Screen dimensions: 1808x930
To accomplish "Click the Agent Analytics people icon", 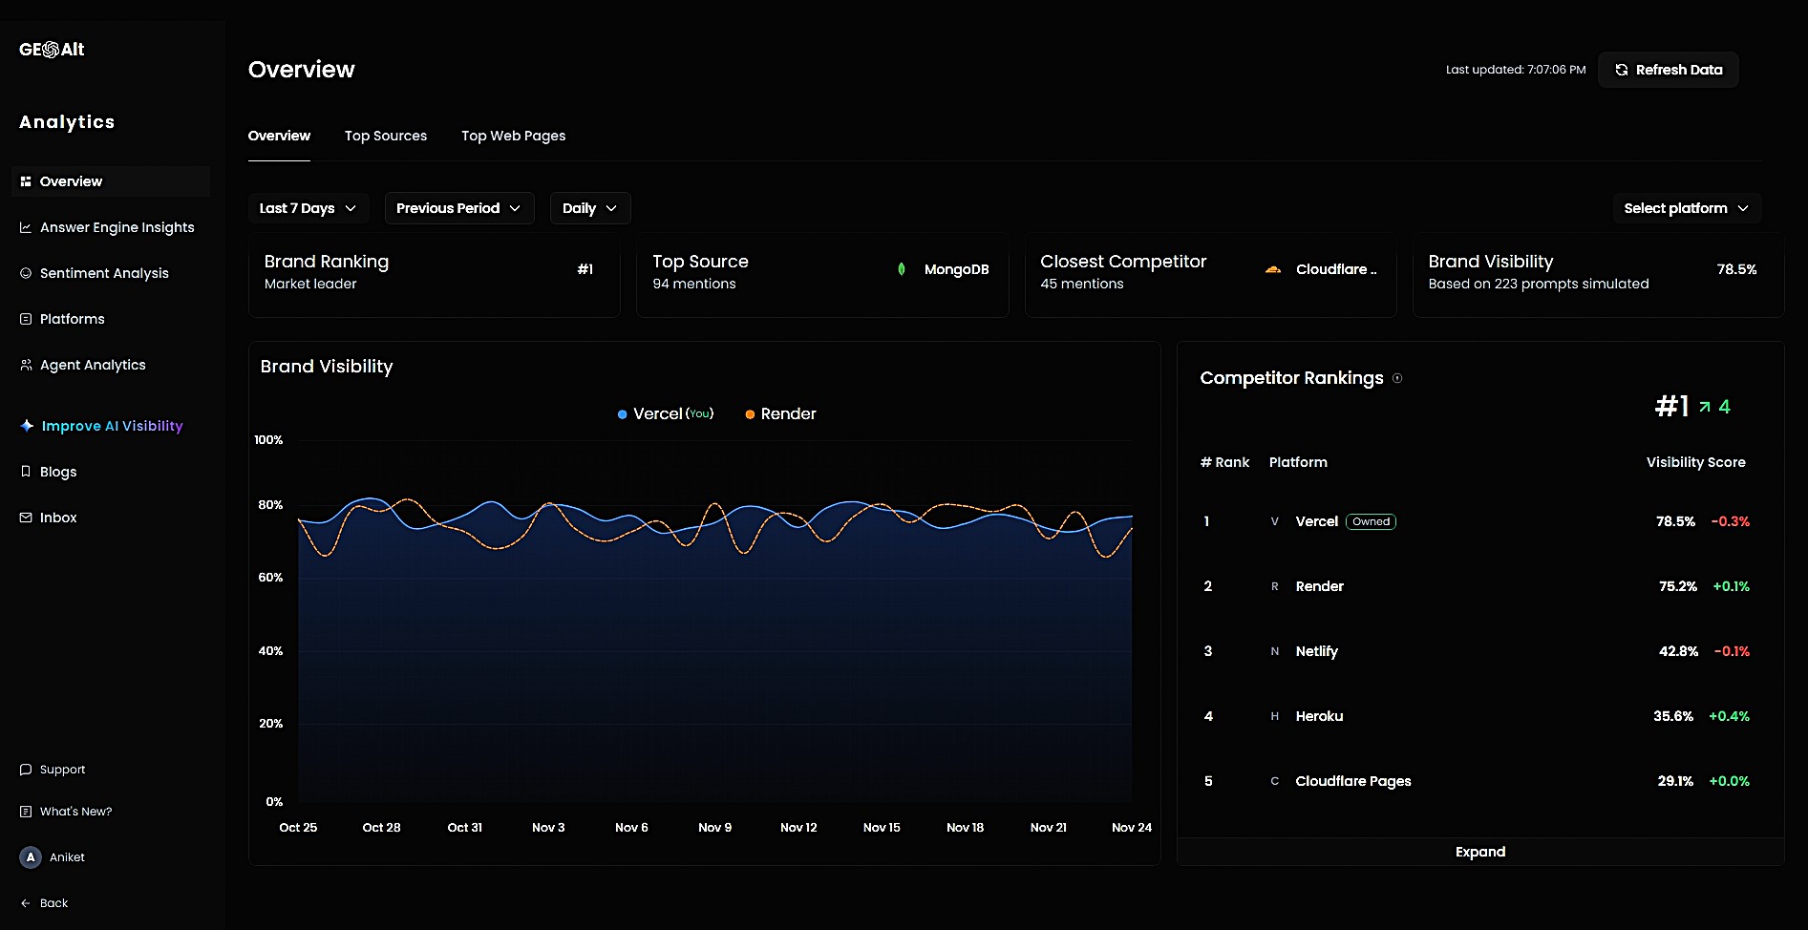I will 26,365.
